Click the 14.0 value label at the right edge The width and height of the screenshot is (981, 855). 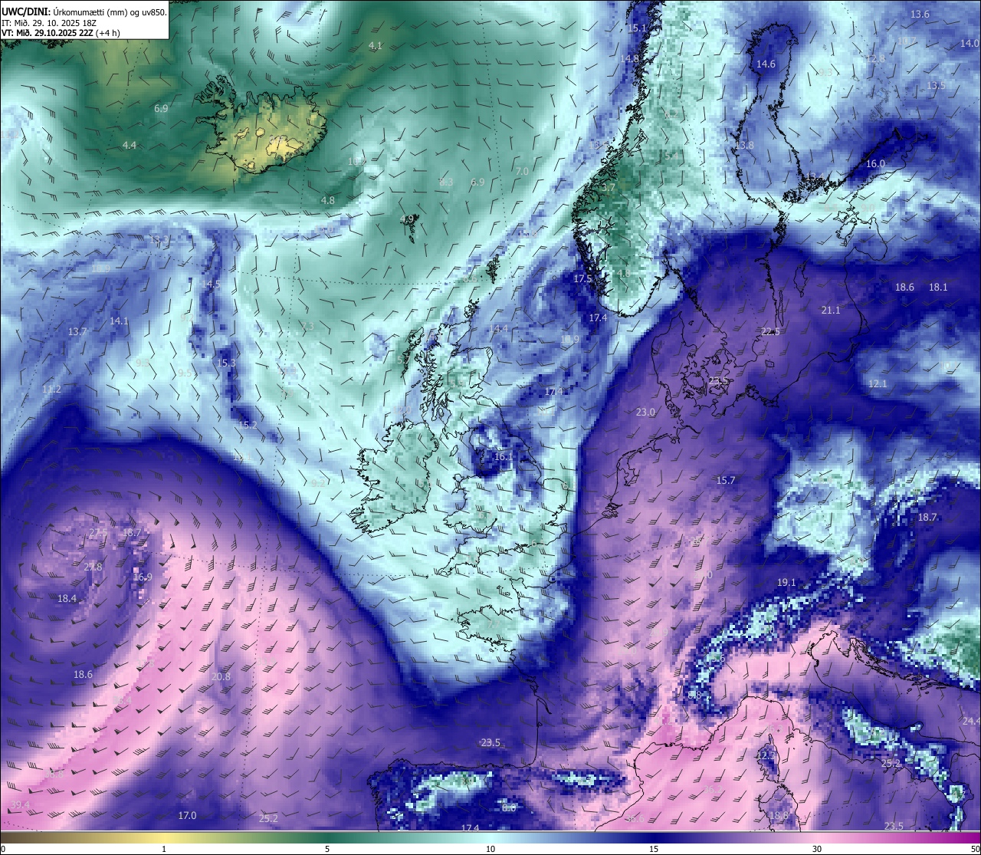970,44
